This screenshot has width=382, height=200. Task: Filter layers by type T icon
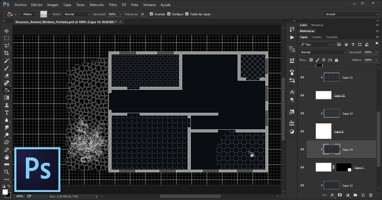[x=353, y=45]
